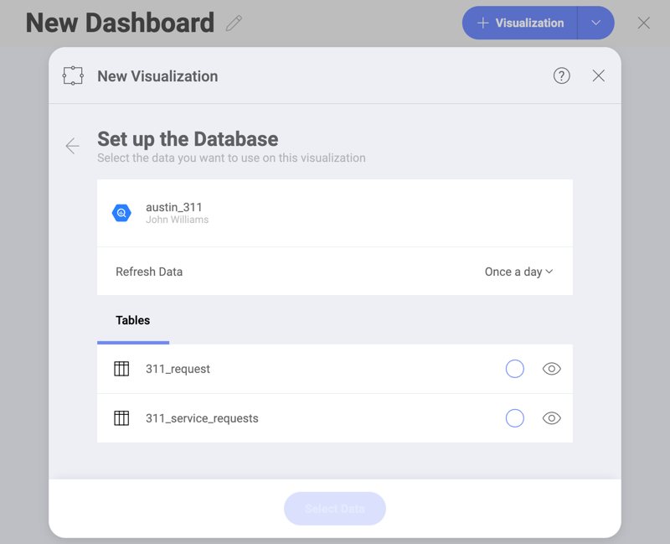
Task: Click the Select Data button
Action: tap(335, 509)
